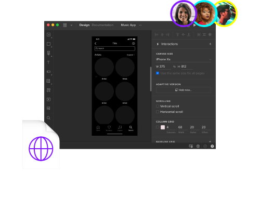The image size is (260, 208).
Task: Add a new interaction with plus icon
Action: pos(210,44)
